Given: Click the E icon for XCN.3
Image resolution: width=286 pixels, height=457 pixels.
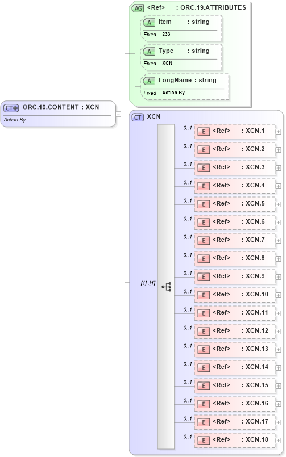Looking at the screenshot, I should coord(204,167).
